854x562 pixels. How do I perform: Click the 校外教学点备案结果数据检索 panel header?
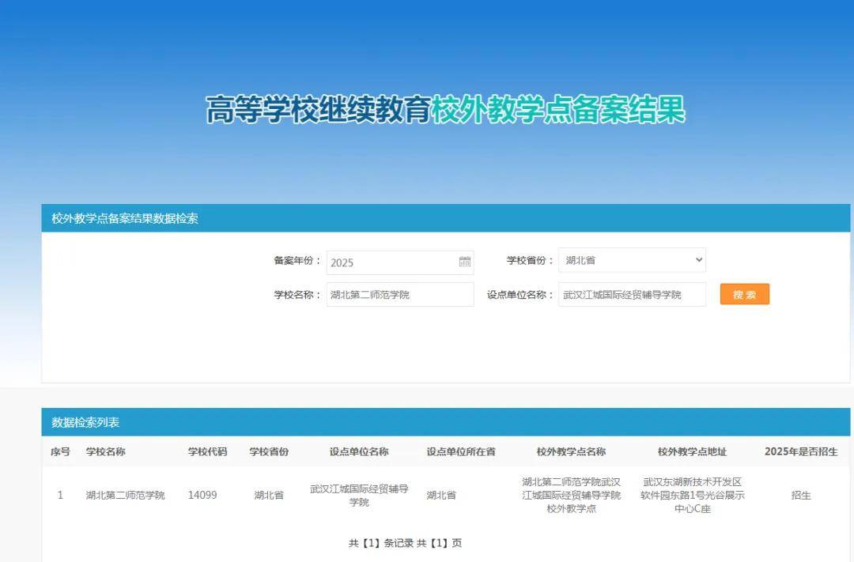[445, 218]
